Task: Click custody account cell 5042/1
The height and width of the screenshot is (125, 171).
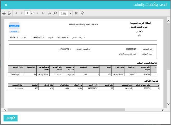Action: 143,74
